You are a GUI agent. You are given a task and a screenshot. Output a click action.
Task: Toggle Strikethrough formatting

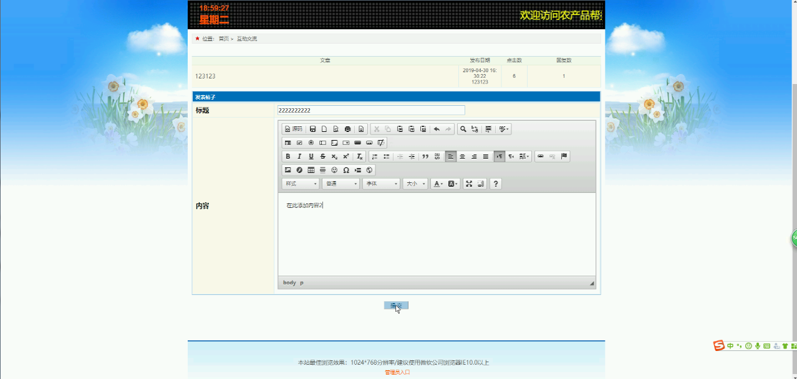tap(323, 156)
